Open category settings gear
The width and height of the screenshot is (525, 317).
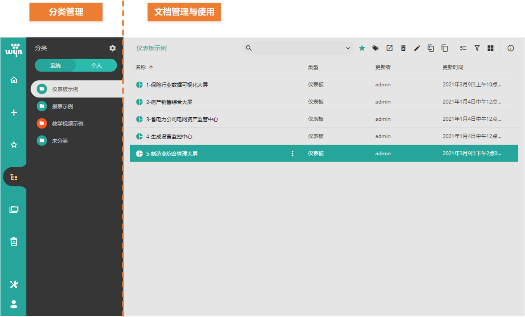pos(112,48)
